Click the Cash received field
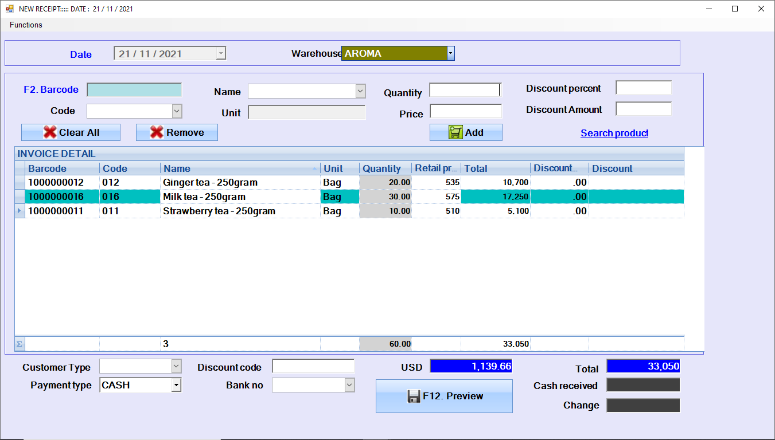Viewport: 775px width, 440px height. [643, 385]
